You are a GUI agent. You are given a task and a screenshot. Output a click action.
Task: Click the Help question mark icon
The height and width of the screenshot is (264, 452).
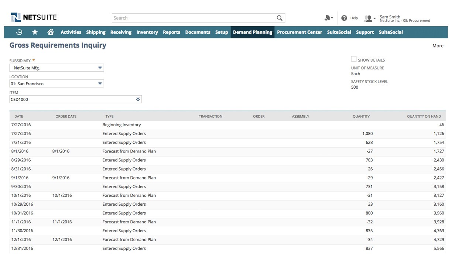point(344,18)
